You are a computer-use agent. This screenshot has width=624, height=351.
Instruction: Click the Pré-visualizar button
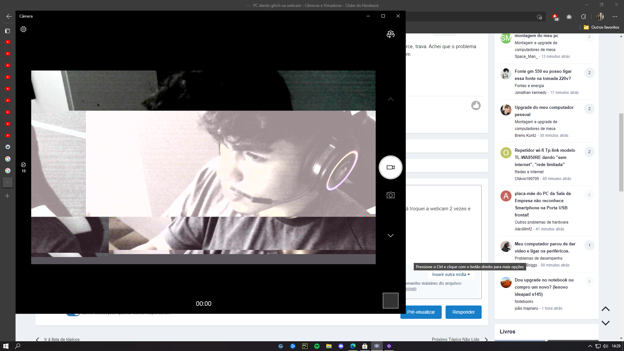(x=421, y=312)
